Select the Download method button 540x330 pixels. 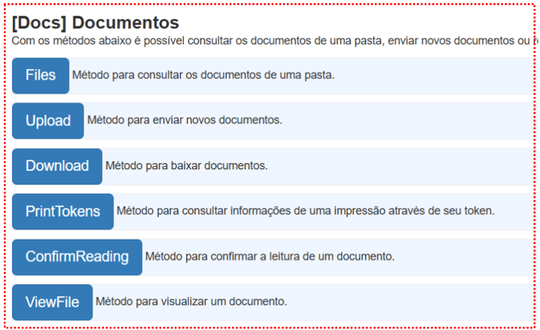pos(57,166)
